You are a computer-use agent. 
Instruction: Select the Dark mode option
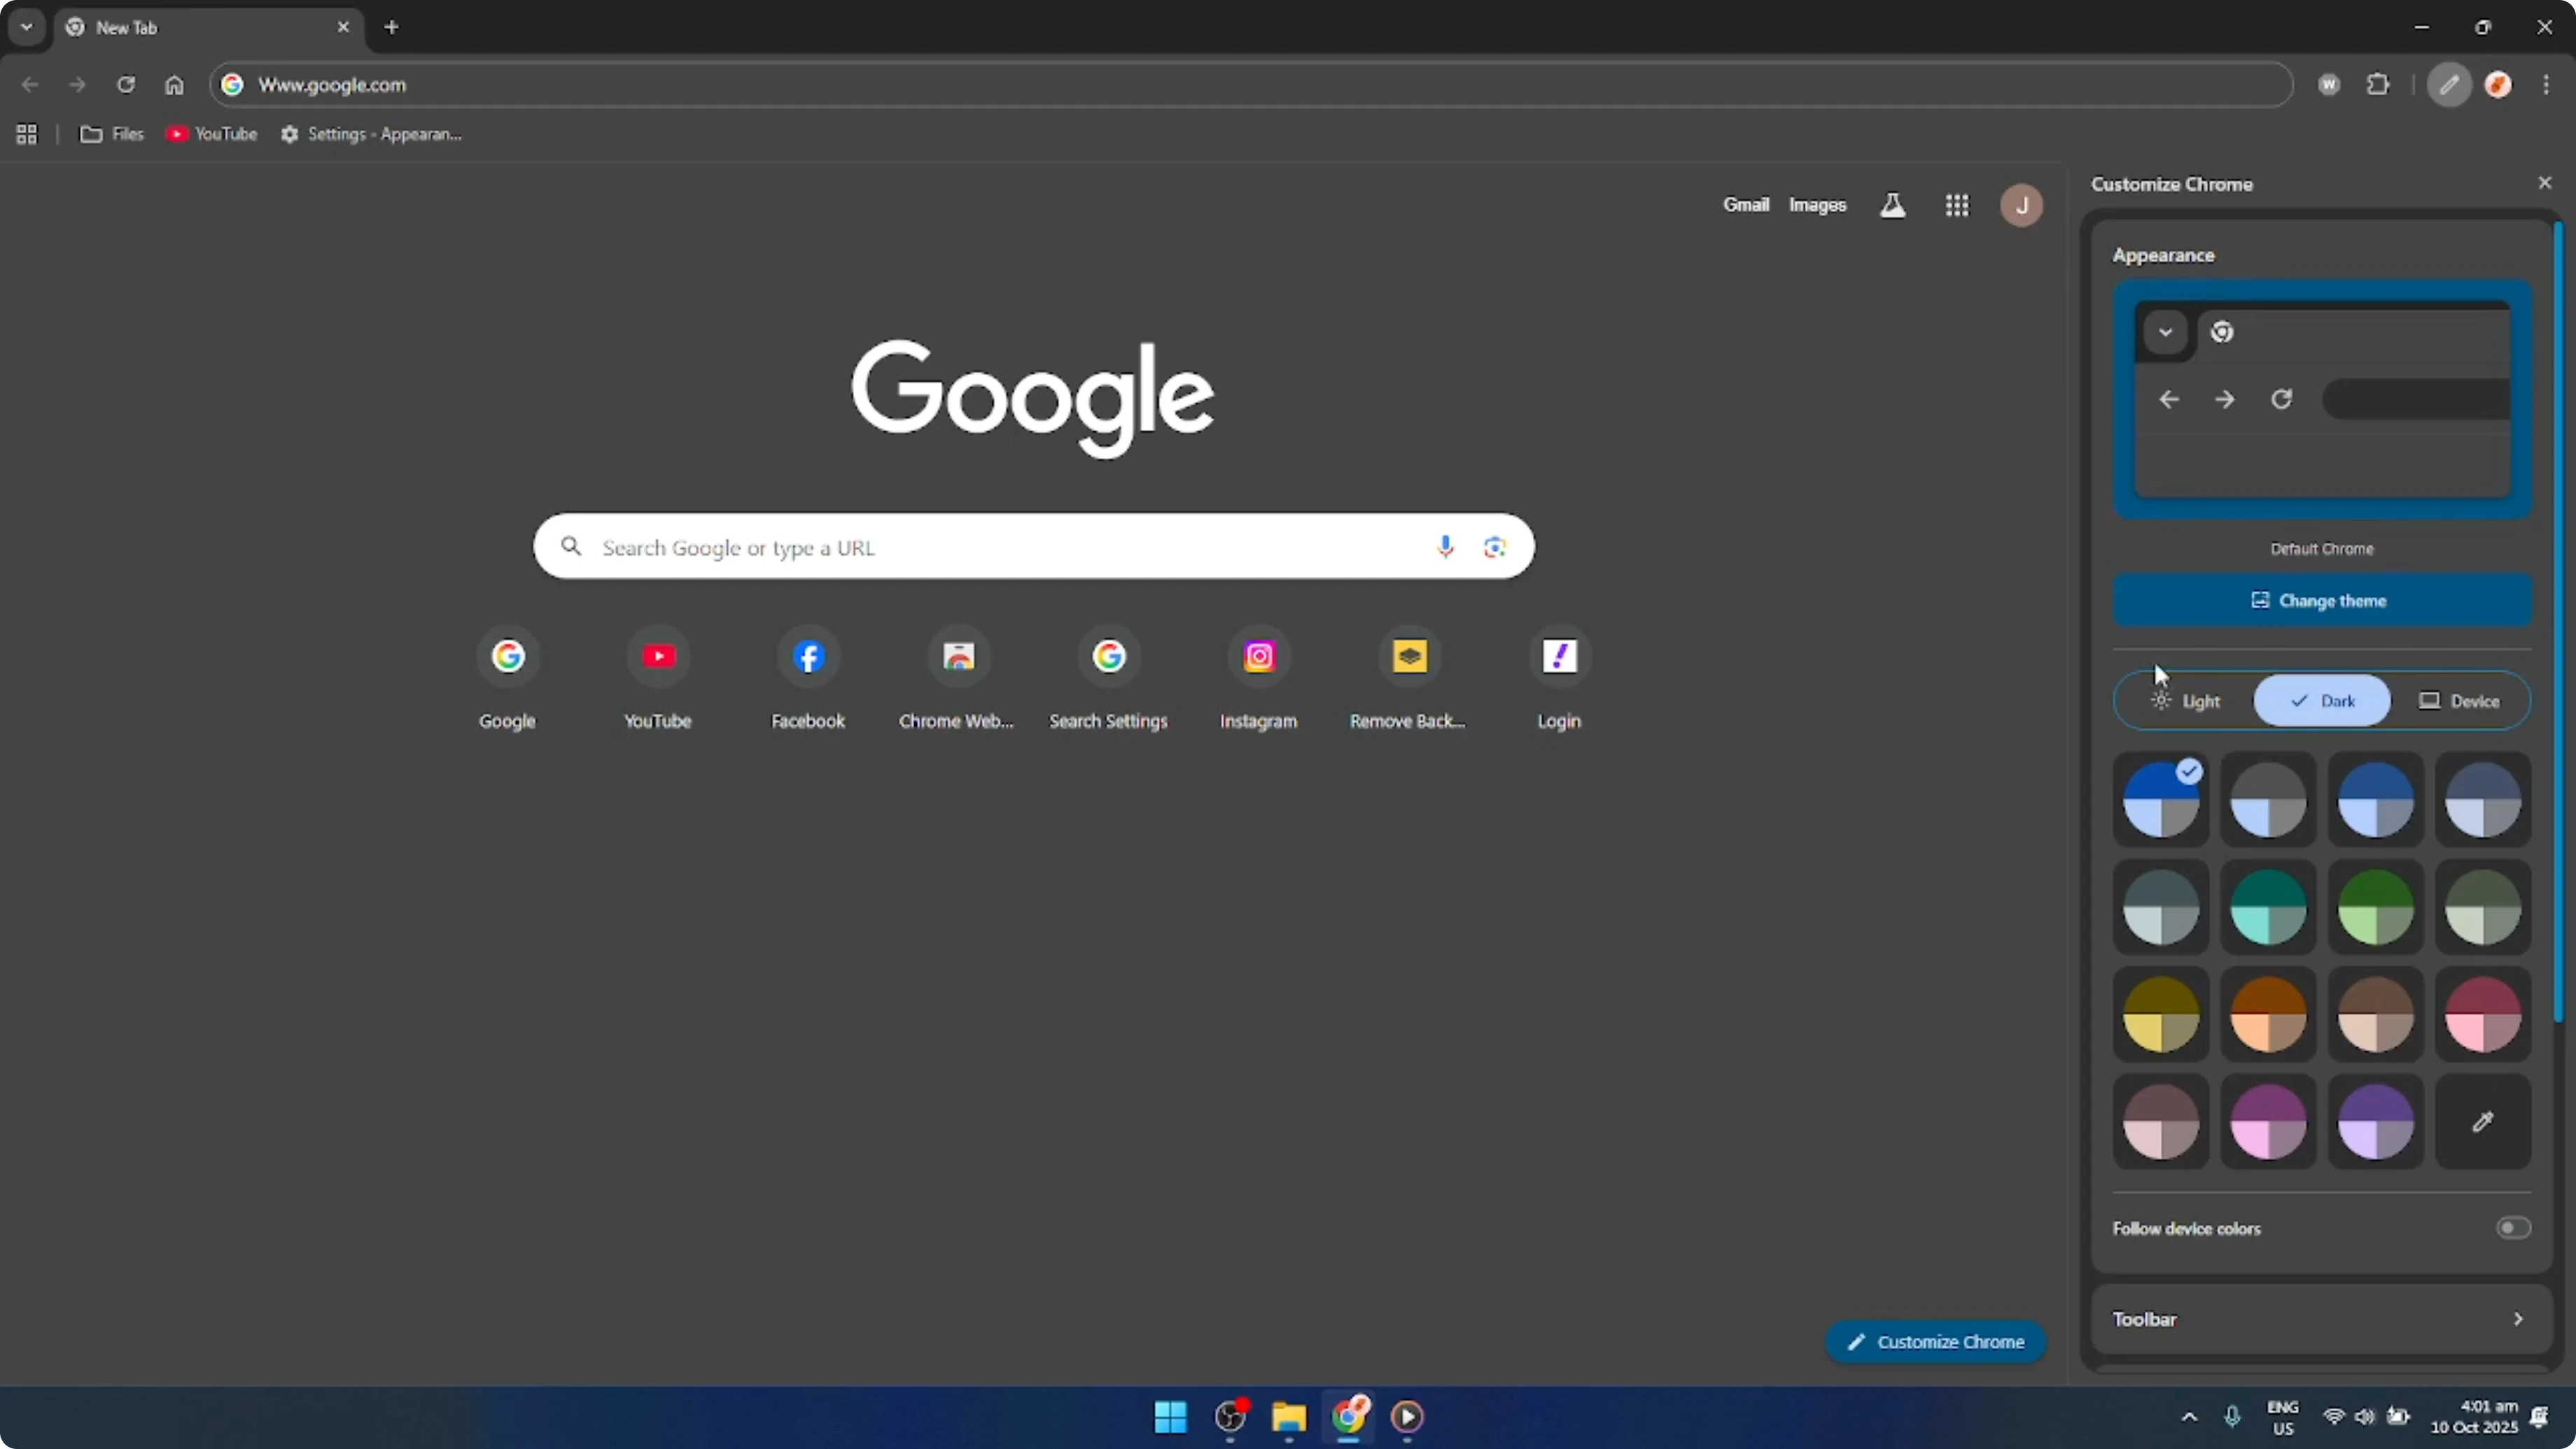tap(2322, 701)
